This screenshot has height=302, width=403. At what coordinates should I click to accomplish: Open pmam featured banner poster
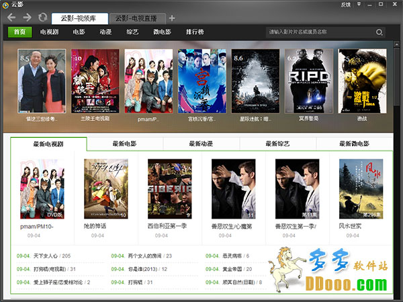148,81
